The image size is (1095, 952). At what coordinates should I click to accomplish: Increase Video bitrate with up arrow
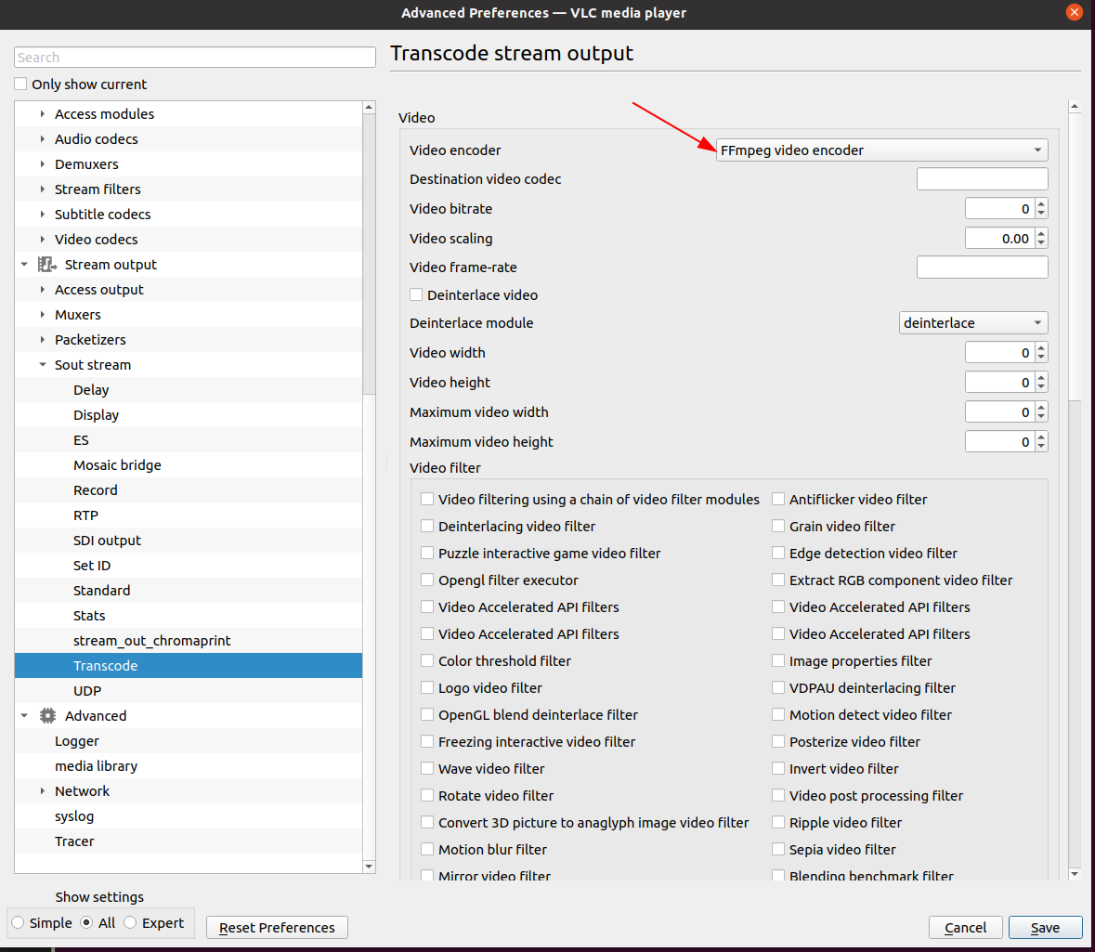click(1041, 204)
